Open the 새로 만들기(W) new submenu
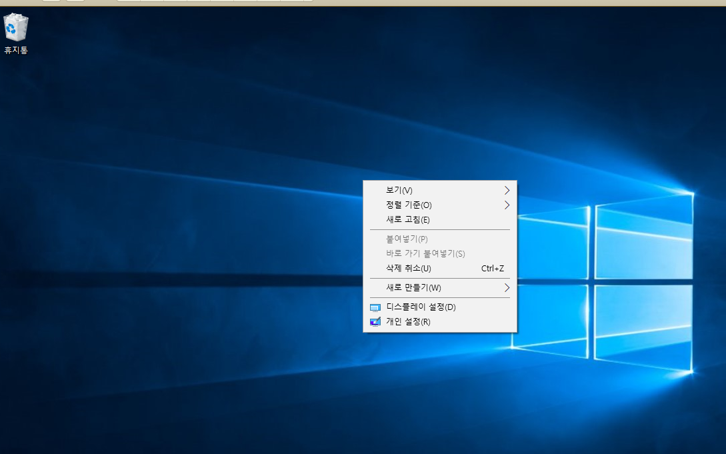 pyautogui.click(x=413, y=288)
